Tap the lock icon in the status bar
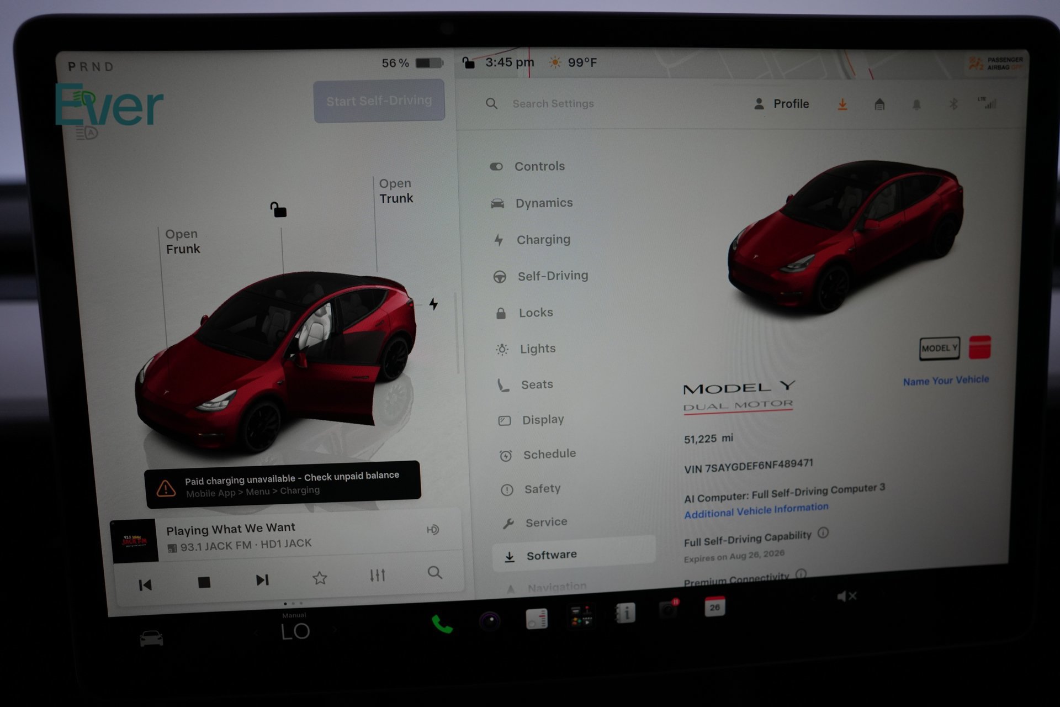 click(x=468, y=62)
